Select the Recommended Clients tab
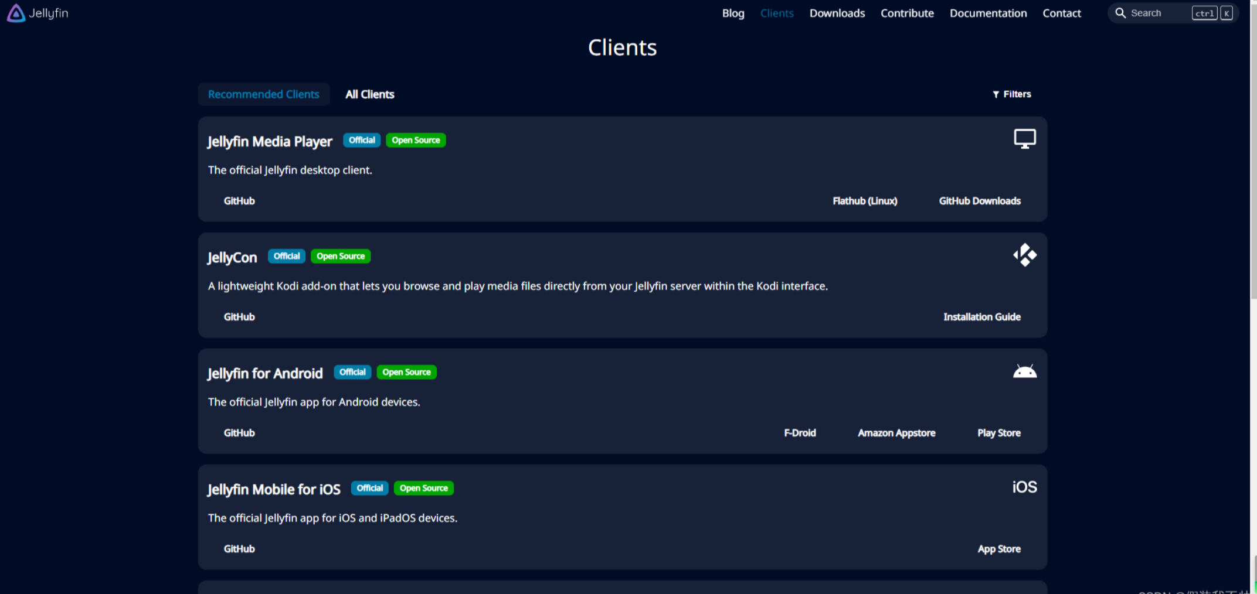1257x594 pixels. tap(263, 94)
